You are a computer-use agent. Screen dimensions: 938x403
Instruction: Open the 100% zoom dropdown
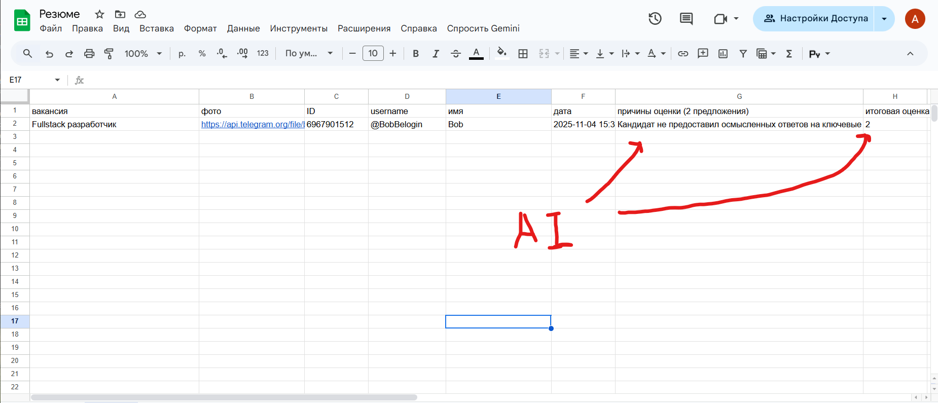143,54
